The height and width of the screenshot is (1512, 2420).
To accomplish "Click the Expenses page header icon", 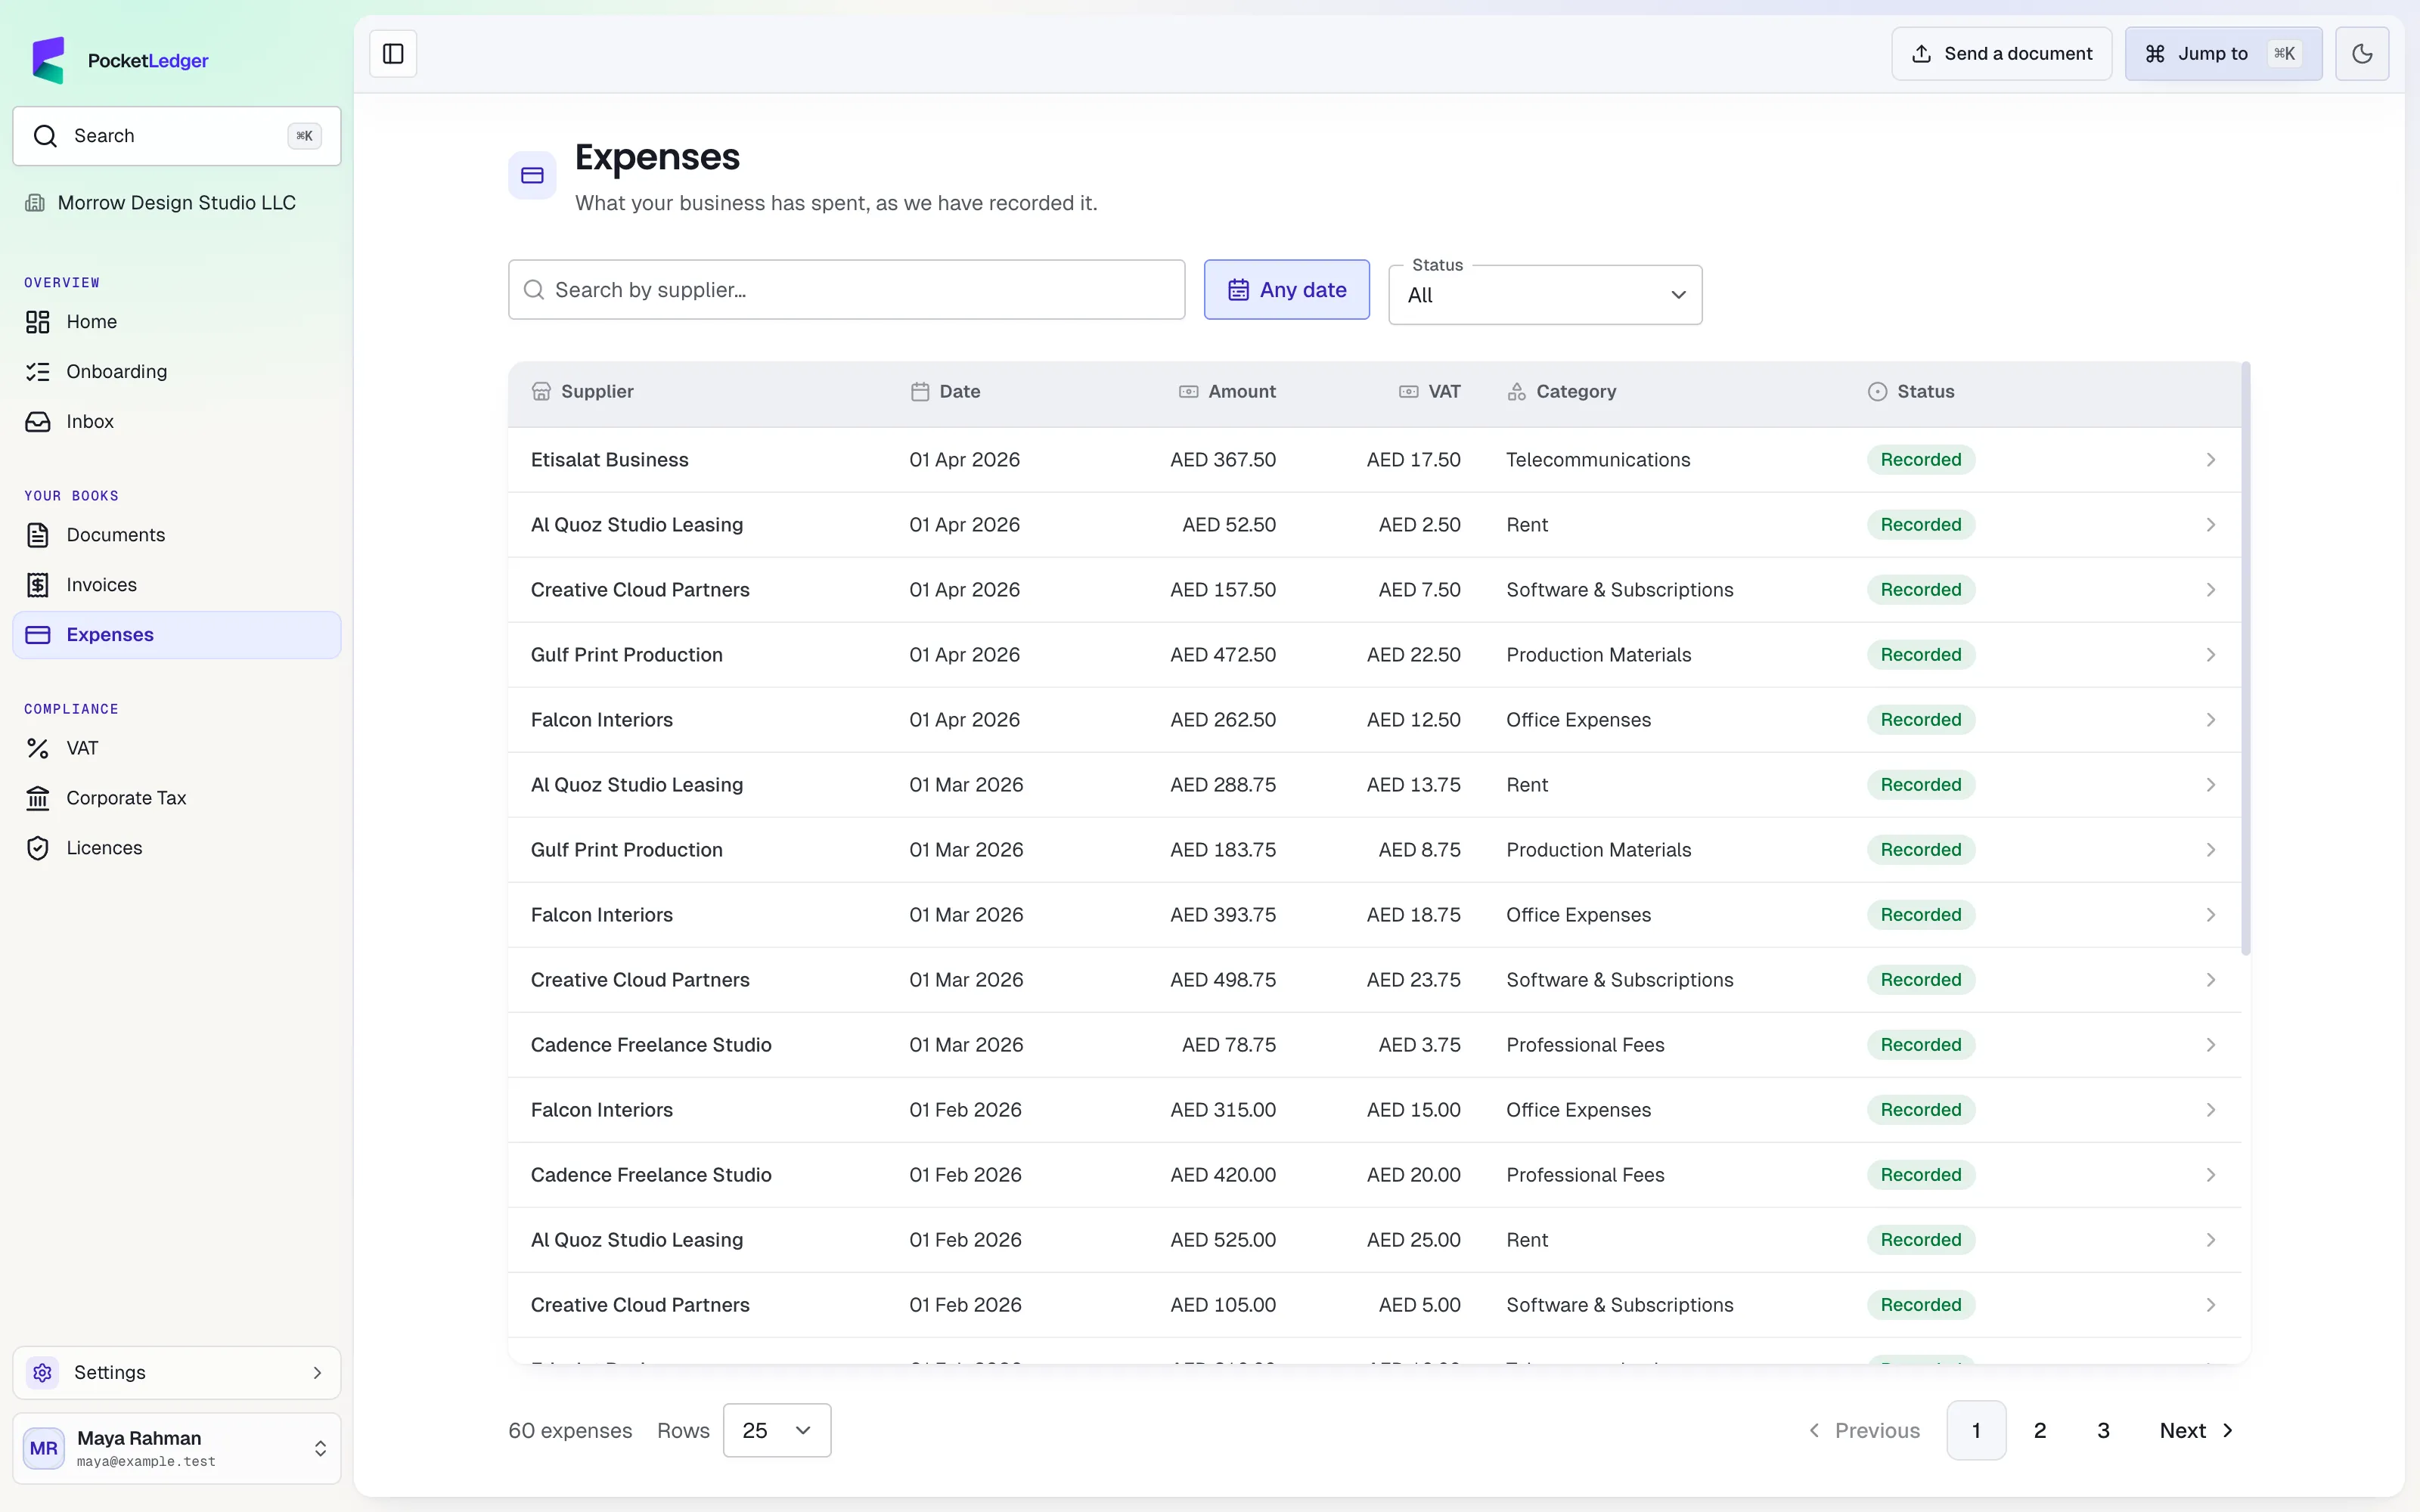I will click(x=532, y=176).
